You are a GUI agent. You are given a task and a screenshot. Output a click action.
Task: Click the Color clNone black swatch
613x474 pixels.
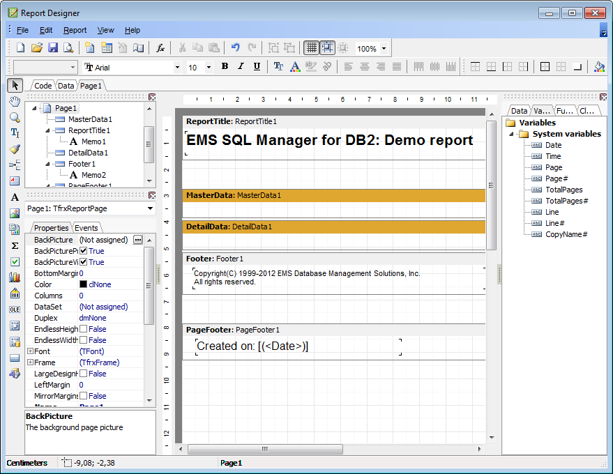pos(83,284)
